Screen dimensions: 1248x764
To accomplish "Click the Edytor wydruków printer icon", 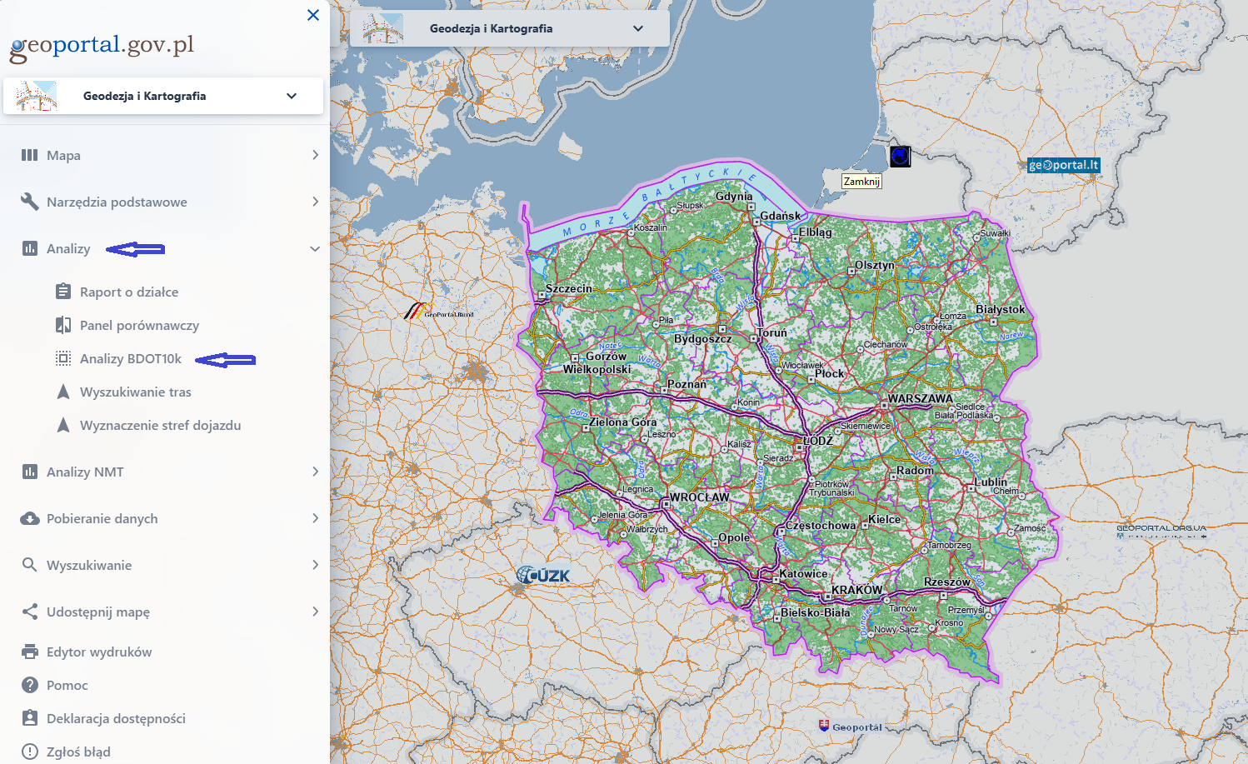I will tap(30, 652).
